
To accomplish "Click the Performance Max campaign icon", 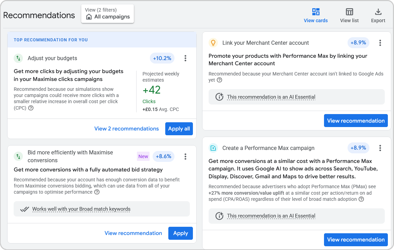I will click(x=213, y=148).
